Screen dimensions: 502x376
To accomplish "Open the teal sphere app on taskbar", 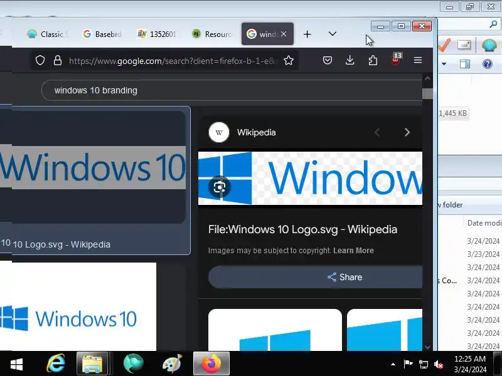I will pyautogui.click(x=134, y=363).
